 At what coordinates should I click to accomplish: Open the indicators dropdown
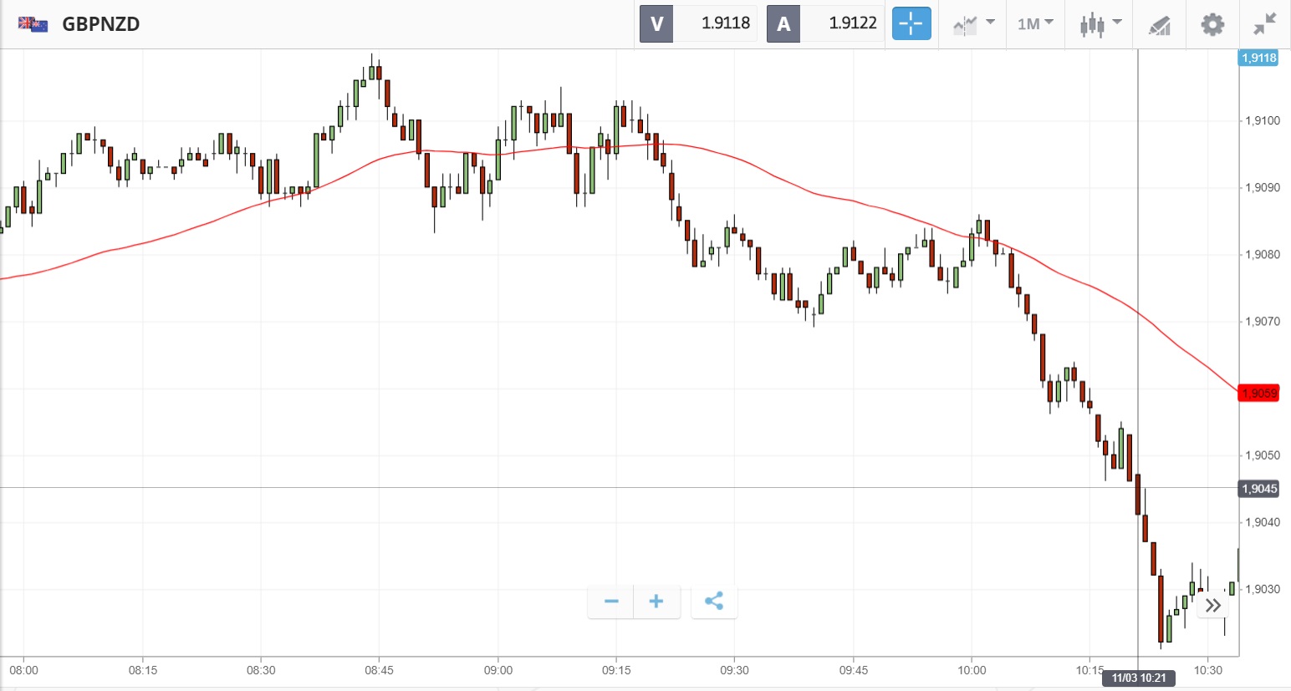(973, 23)
